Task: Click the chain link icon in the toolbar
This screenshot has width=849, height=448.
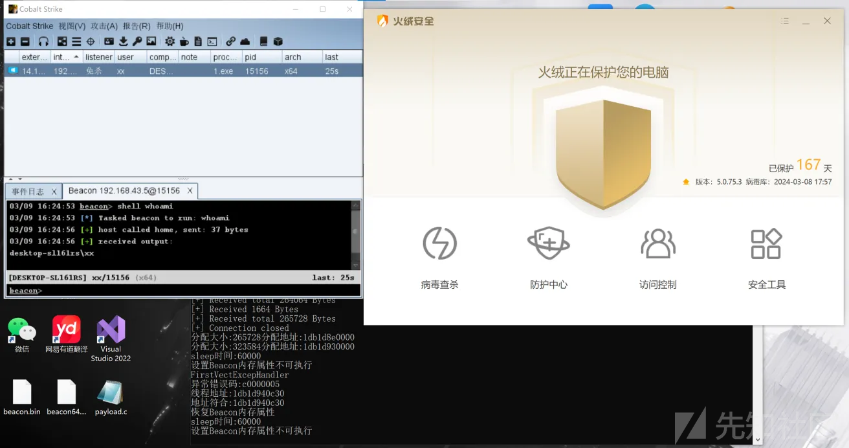Action: click(x=230, y=41)
